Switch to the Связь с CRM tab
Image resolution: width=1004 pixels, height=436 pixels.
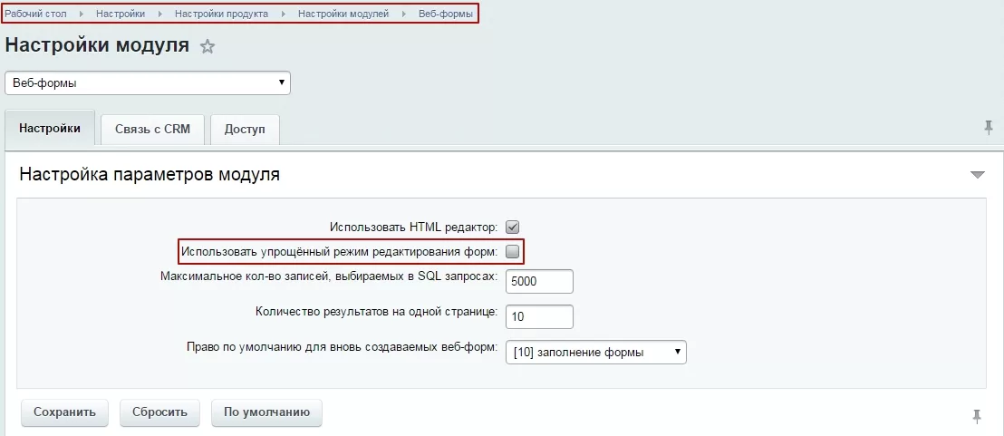pyautogui.click(x=152, y=130)
